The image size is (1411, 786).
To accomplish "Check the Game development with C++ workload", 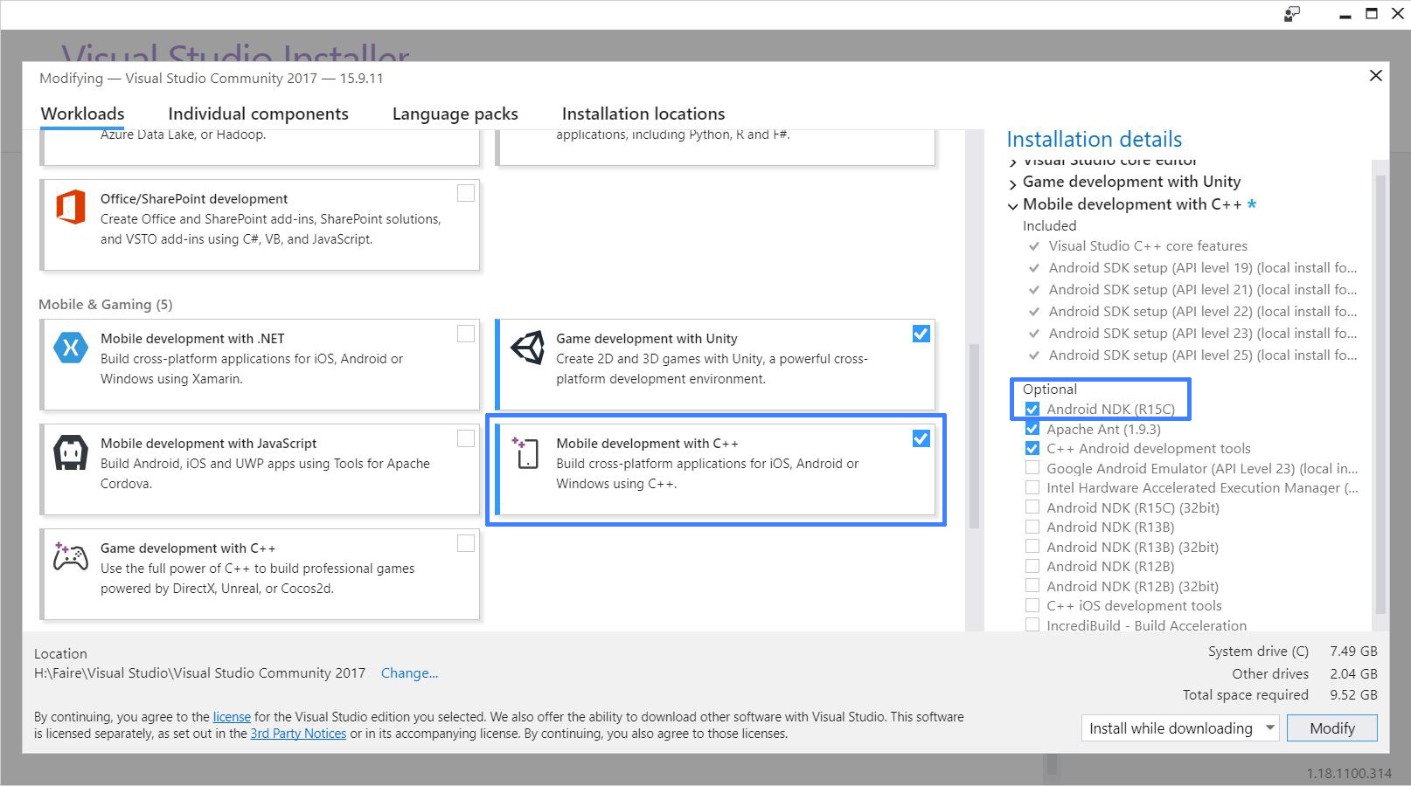I will pyautogui.click(x=466, y=543).
